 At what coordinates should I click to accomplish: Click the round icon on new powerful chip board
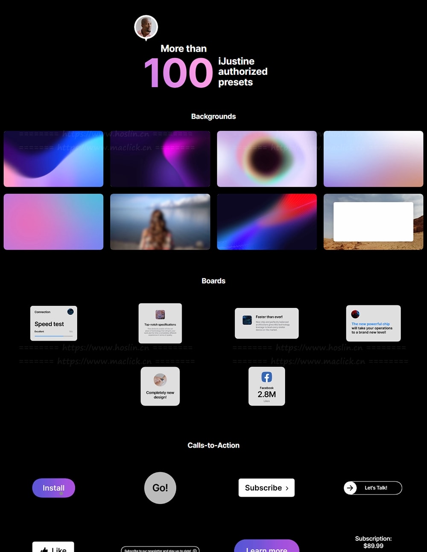tap(355, 314)
